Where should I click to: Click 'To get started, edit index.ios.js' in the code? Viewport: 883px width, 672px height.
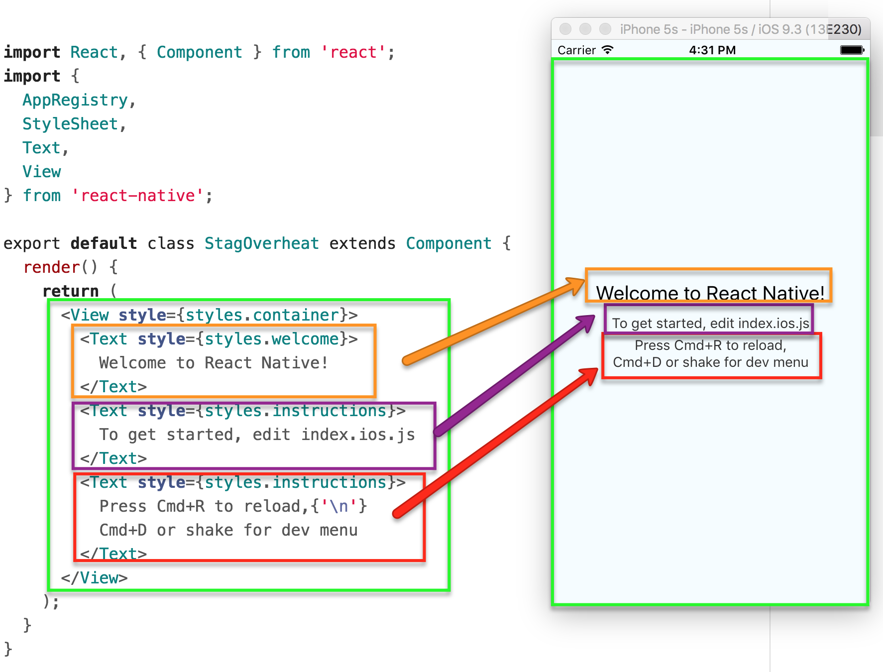click(257, 435)
